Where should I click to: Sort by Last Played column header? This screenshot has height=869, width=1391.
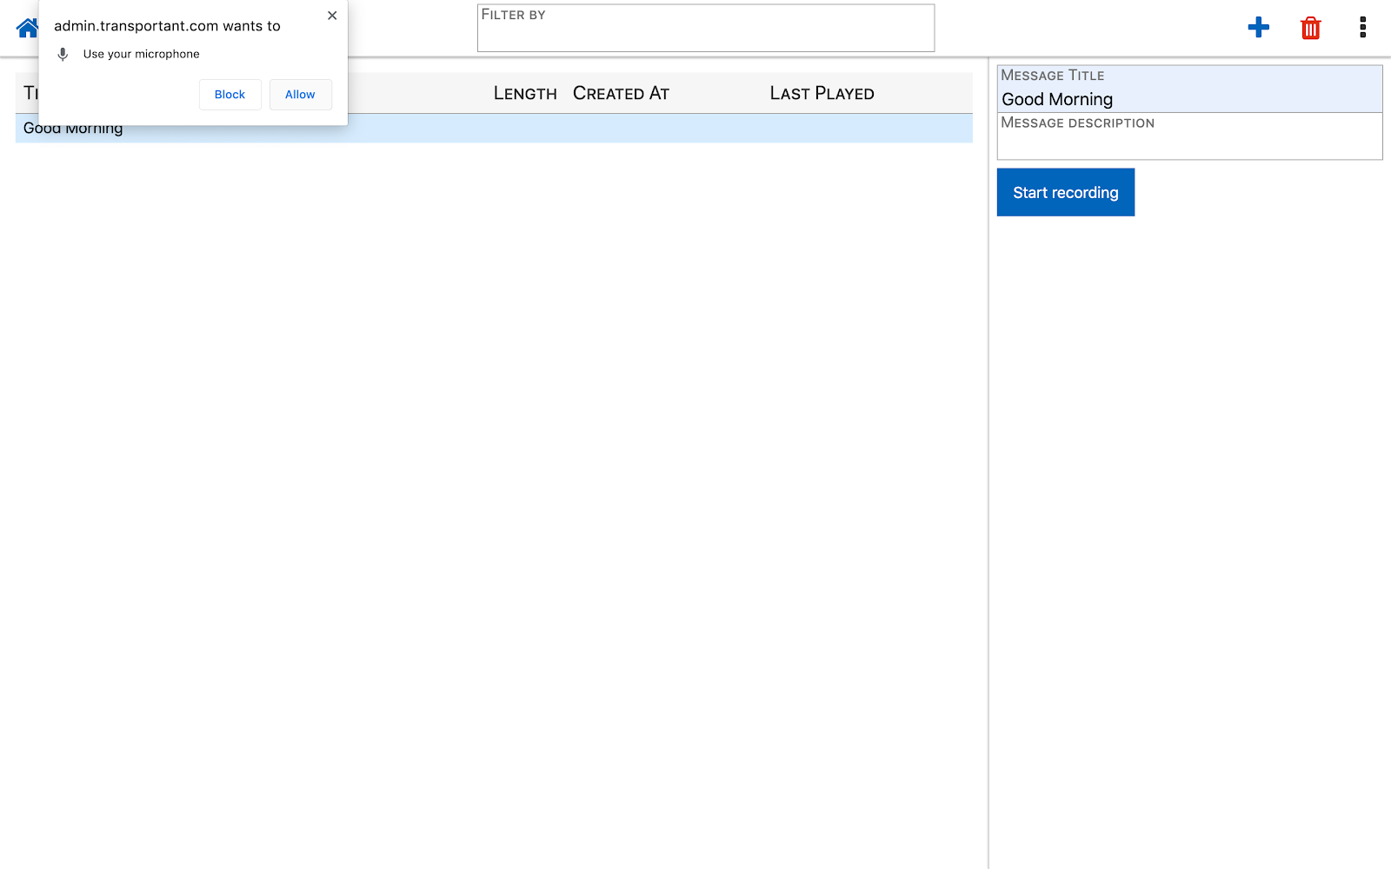(822, 93)
